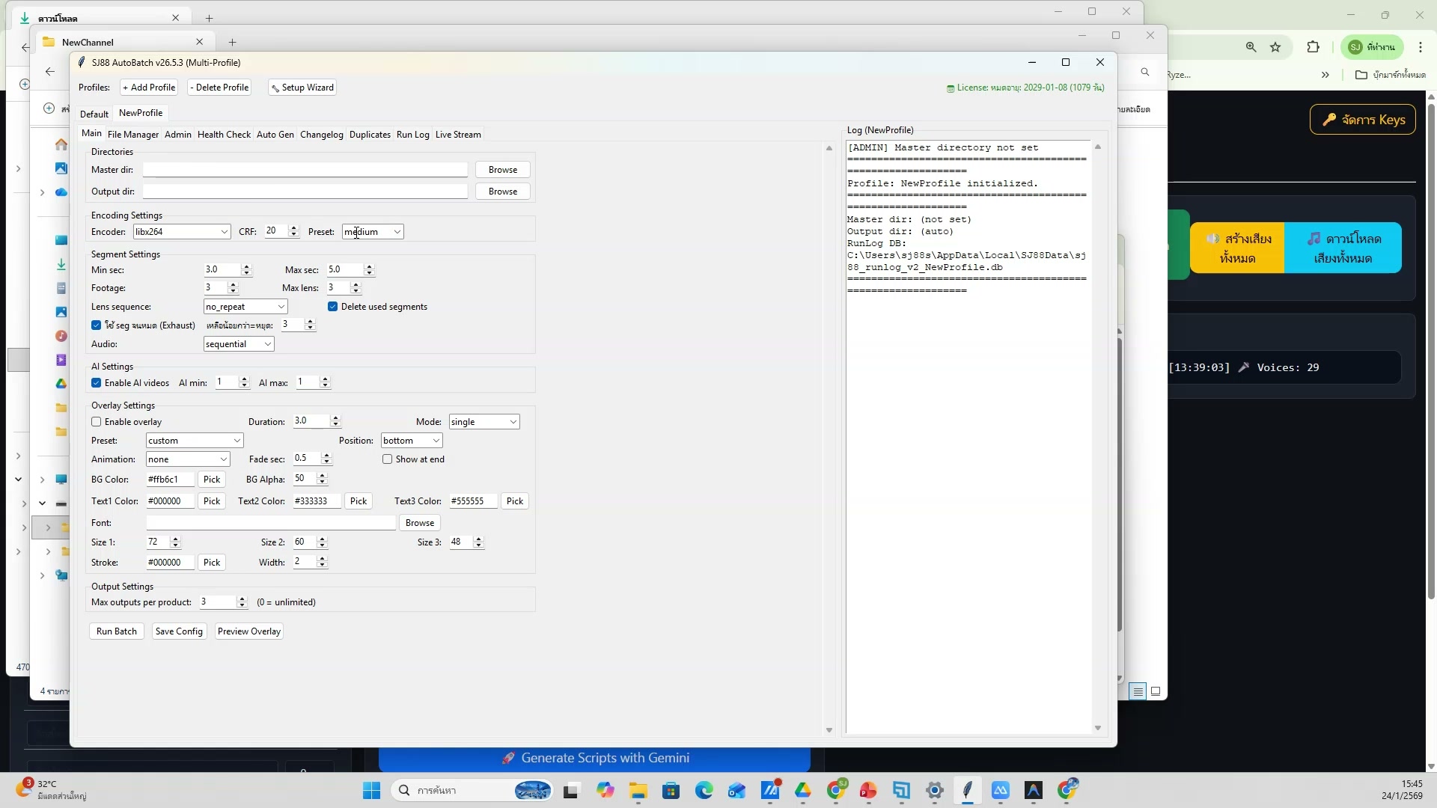This screenshot has width=1437, height=808.
Task: Click the Chrome zoom magnifier icon
Action: (x=1251, y=47)
